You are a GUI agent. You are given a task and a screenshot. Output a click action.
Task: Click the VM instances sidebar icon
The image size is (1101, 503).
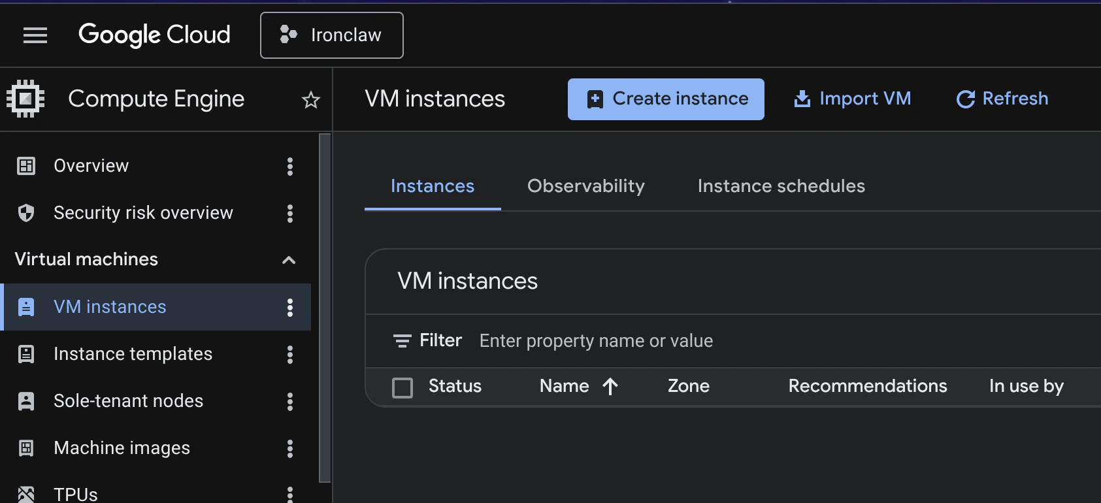(26, 307)
